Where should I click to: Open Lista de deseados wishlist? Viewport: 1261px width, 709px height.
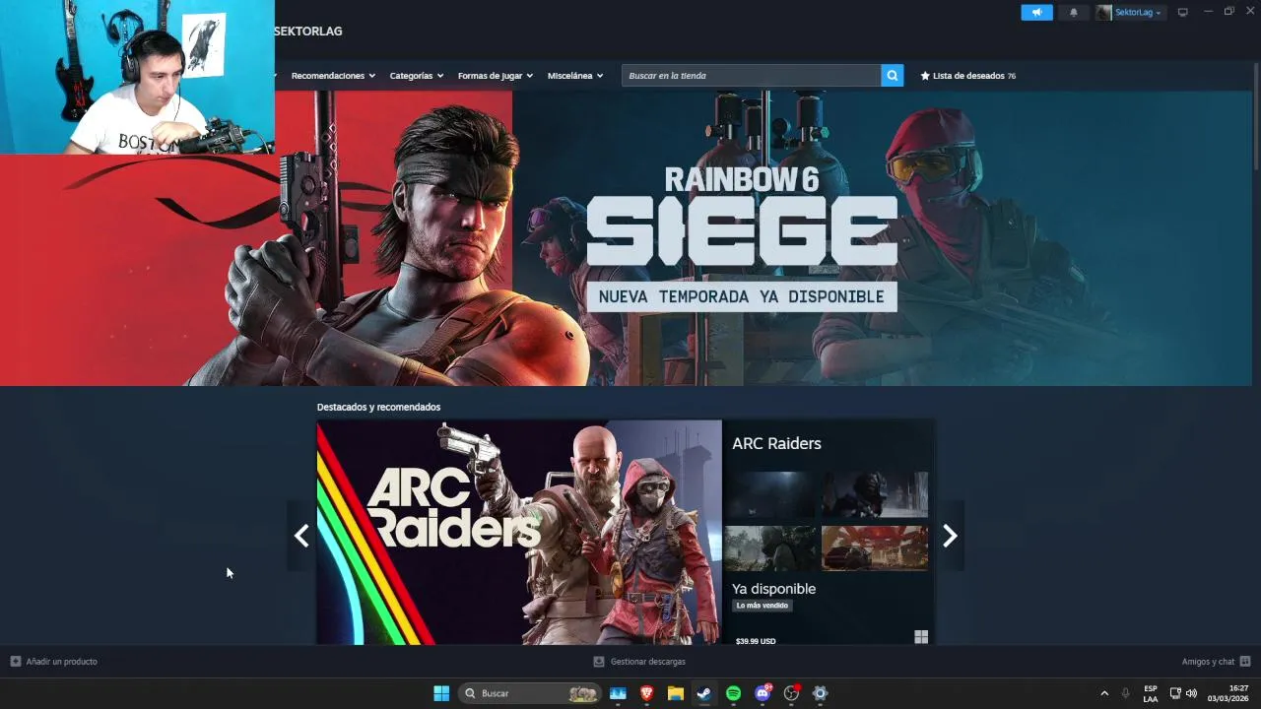(967, 76)
